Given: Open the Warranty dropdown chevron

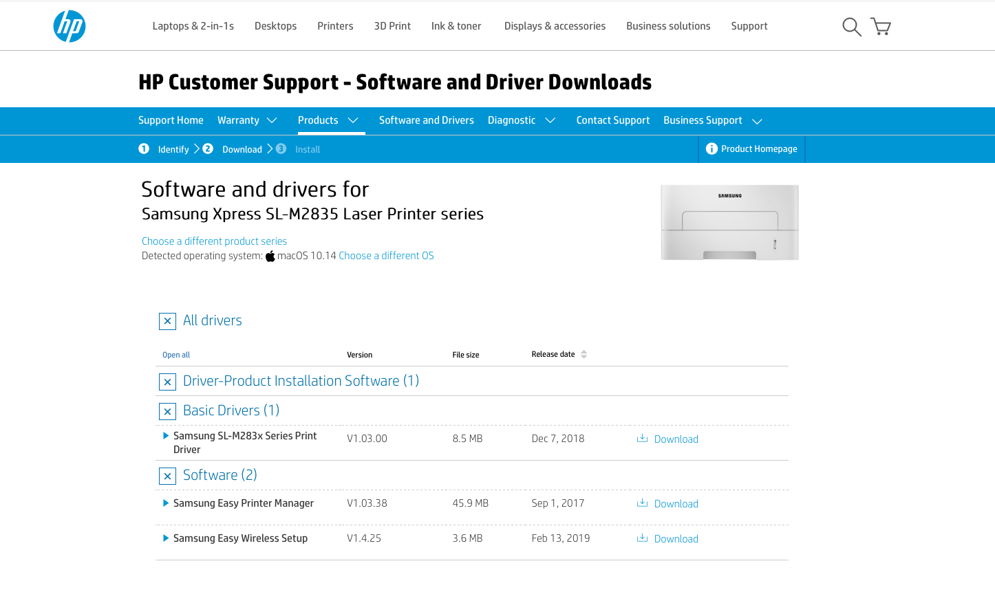Looking at the screenshot, I should click(272, 120).
